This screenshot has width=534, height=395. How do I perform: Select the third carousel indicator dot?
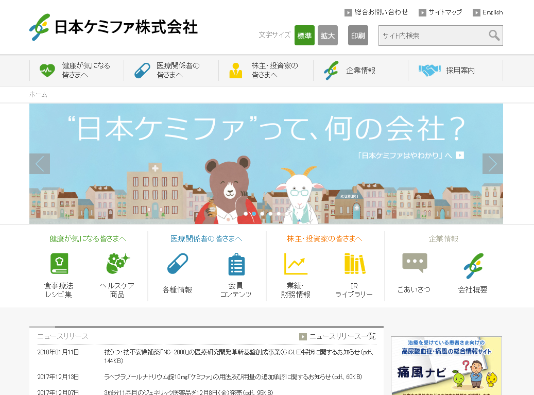tap(262, 214)
